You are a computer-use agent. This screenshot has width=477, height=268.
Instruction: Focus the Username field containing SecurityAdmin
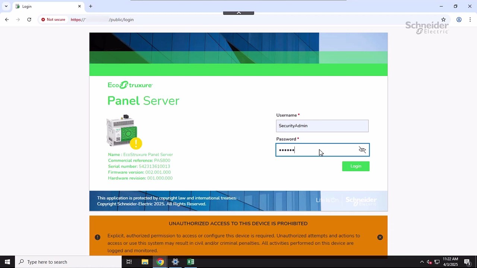click(x=322, y=126)
